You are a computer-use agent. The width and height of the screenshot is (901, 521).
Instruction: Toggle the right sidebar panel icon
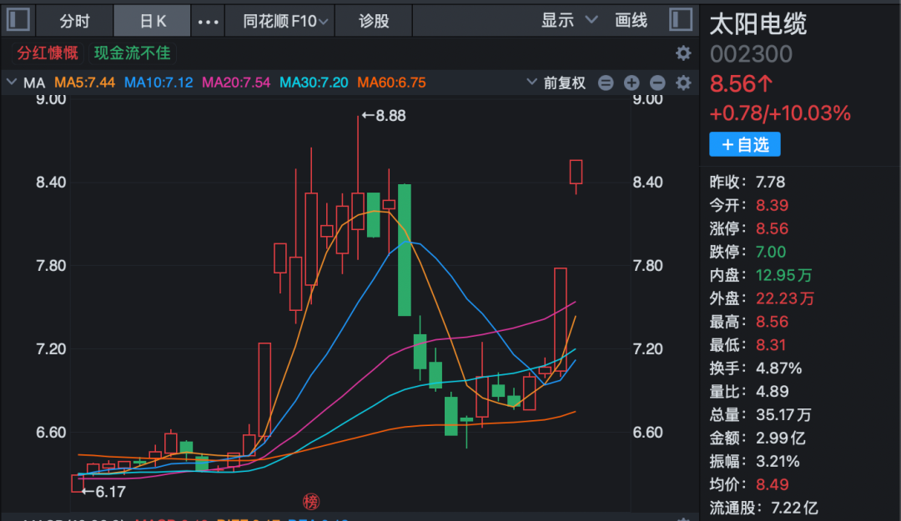681,20
